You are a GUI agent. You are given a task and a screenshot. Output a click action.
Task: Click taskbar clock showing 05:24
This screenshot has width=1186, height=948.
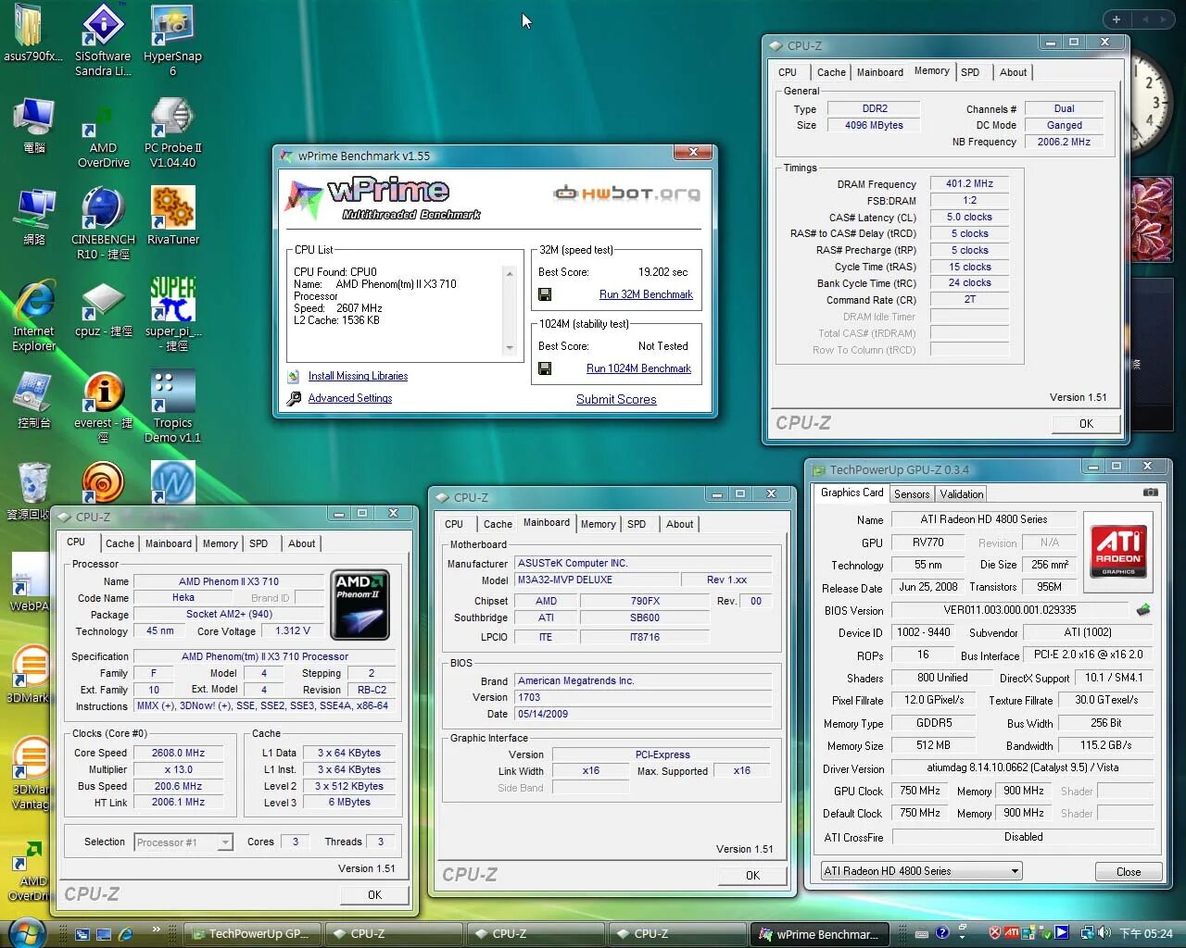click(1146, 933)
